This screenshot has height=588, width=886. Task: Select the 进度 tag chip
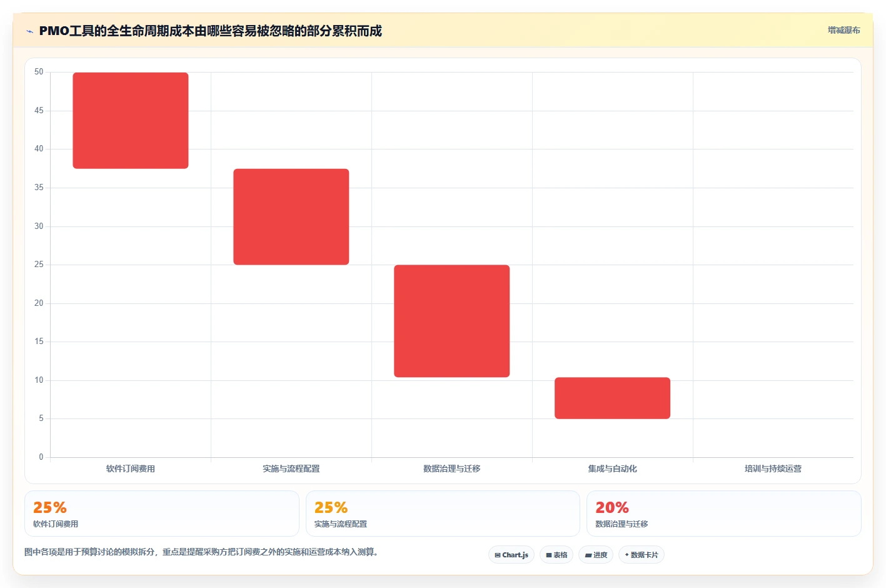[596, 555]
